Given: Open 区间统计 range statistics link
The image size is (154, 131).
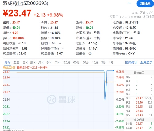Looking at the screenshot, I should tap(131, 62).
